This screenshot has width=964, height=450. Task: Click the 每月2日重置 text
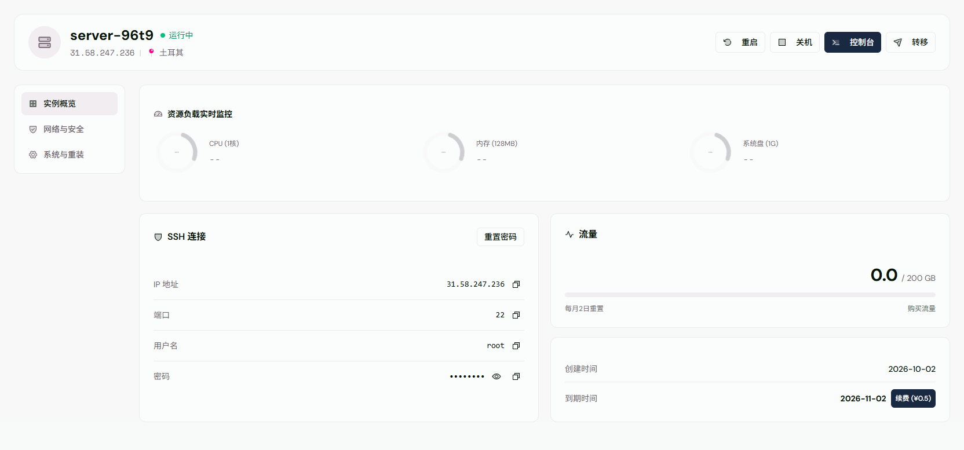[x=584, y=309]
